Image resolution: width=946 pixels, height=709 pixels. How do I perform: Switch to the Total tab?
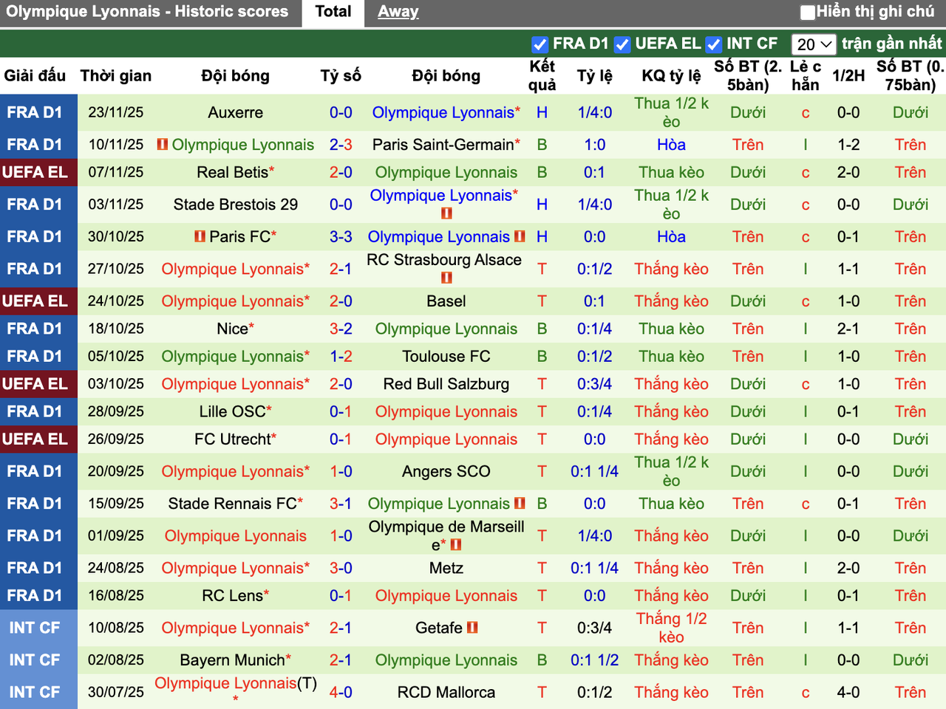(x=333, y=12)
